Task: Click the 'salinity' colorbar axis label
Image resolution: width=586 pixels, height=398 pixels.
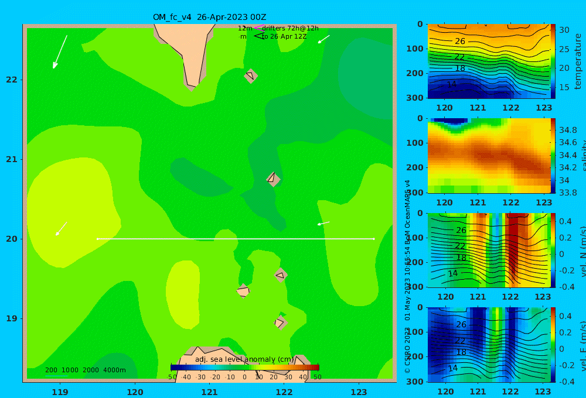Action: click(x=583, y=156)
